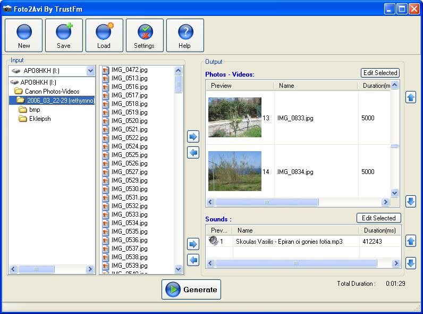
Task: Select IMG_0520.jpg in the file list
Action: (129, 121)
